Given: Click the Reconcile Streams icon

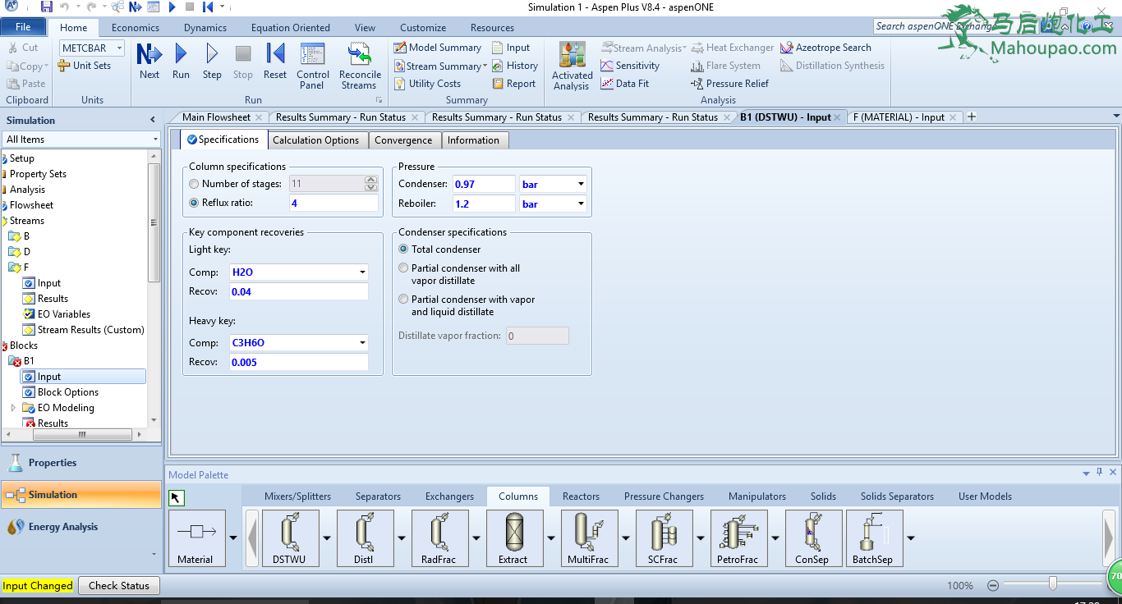Looking at the screenshot, I should coord(360,66).
